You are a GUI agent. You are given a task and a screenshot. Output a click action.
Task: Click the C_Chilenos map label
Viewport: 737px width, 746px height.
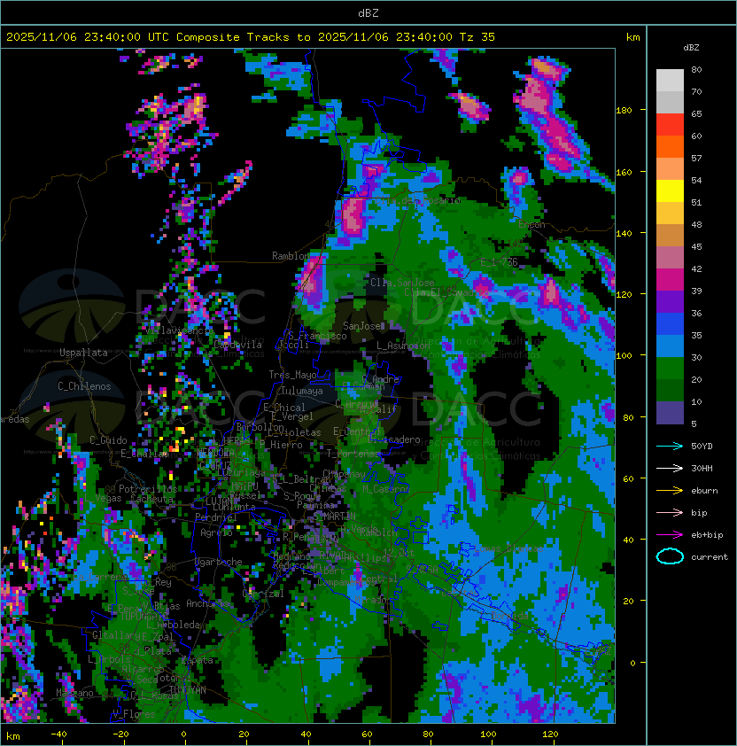(x=84, y=386)
